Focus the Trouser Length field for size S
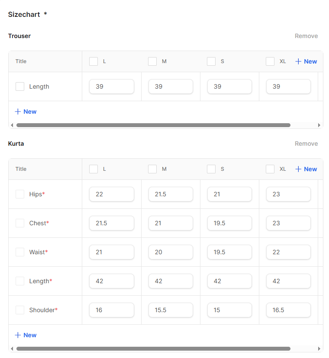Image resolution: width=329 pixels, height=358 pixels. (229, 86)
